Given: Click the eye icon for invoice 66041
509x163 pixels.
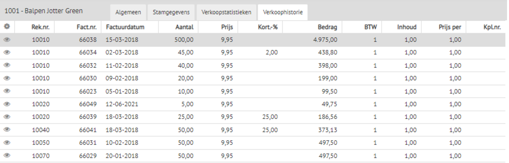Looking at the screenshot, I should [x=7, y=130].
